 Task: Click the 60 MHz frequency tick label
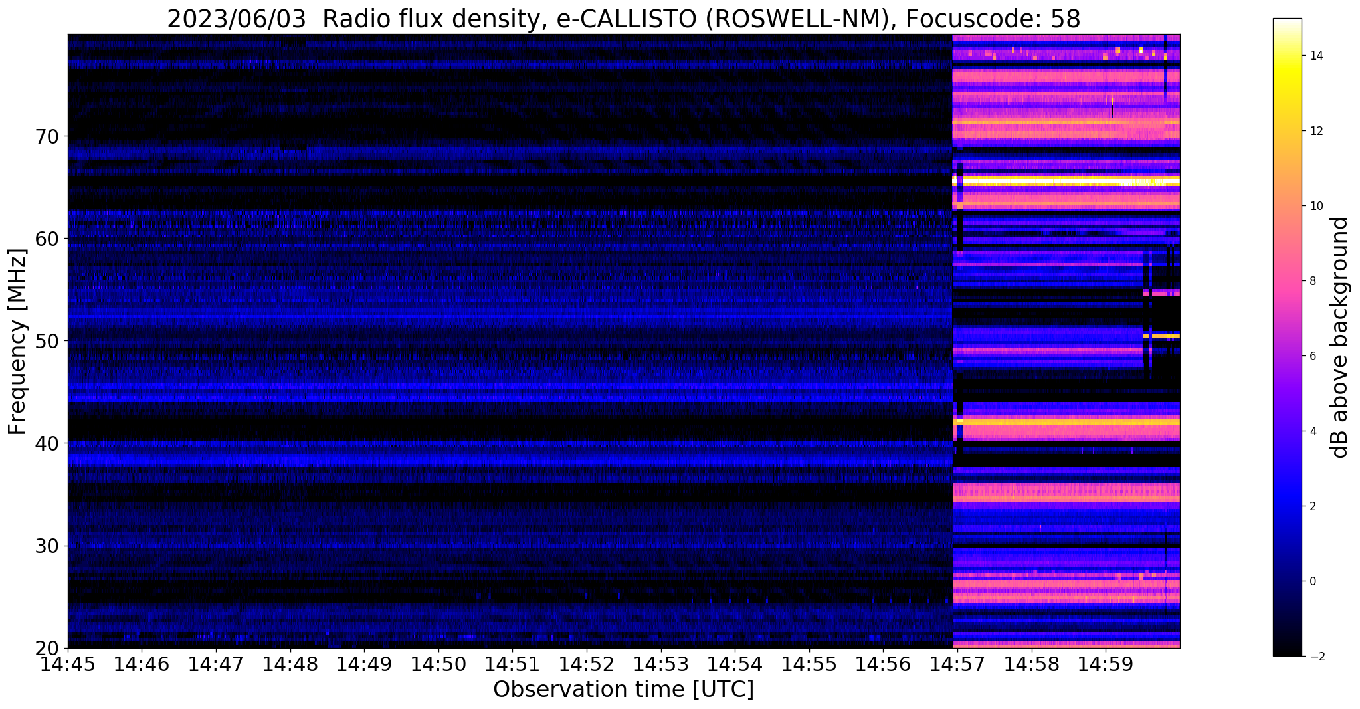click(48, 239)
